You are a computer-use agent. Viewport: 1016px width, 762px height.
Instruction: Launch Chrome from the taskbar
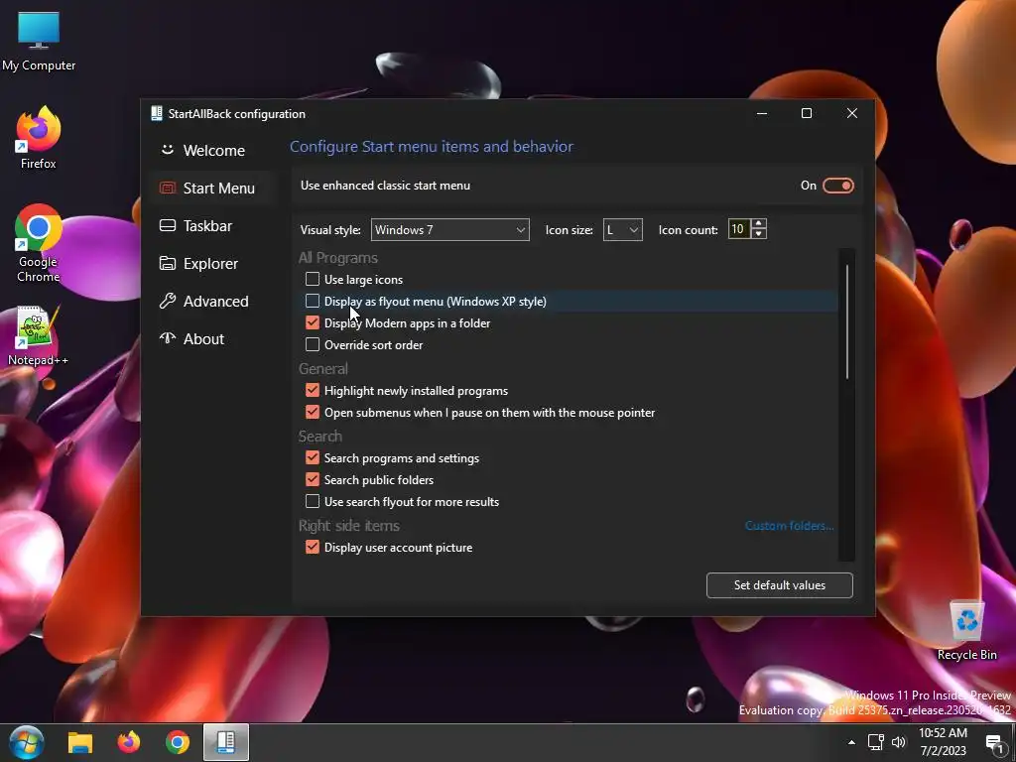(x=177, y=742)
